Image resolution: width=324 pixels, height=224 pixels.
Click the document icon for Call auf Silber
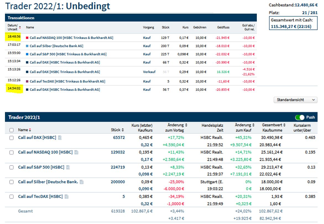coord(82,182)
